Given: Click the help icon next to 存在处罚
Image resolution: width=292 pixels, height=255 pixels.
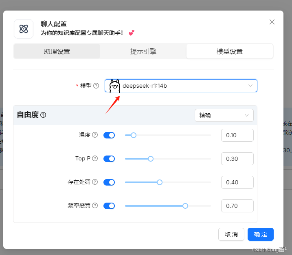Looking at the screenshot, I should [95, 182].
